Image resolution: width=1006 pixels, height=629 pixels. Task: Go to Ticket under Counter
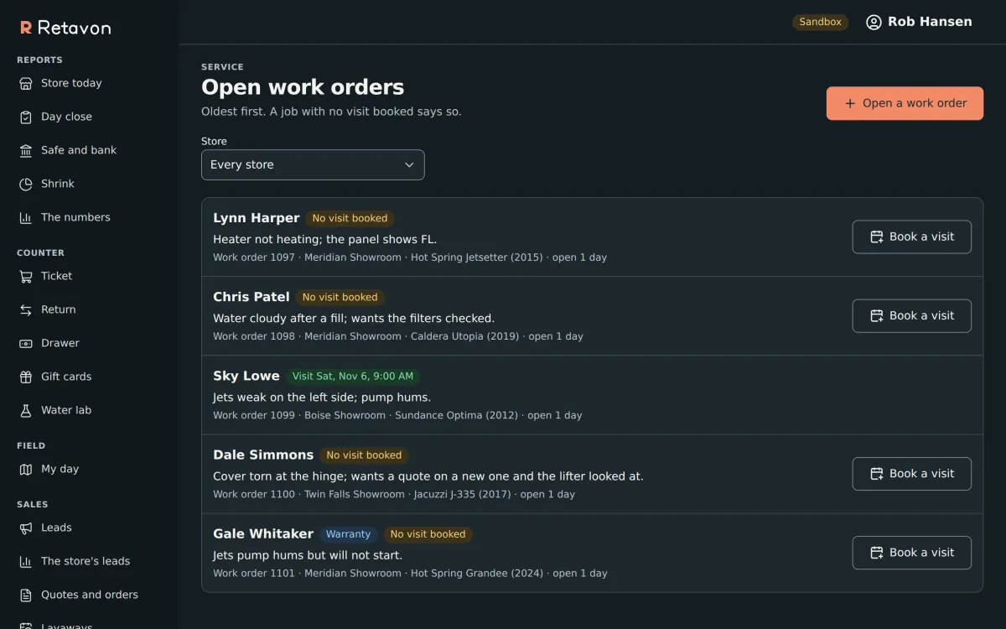(x=56, y=276)
